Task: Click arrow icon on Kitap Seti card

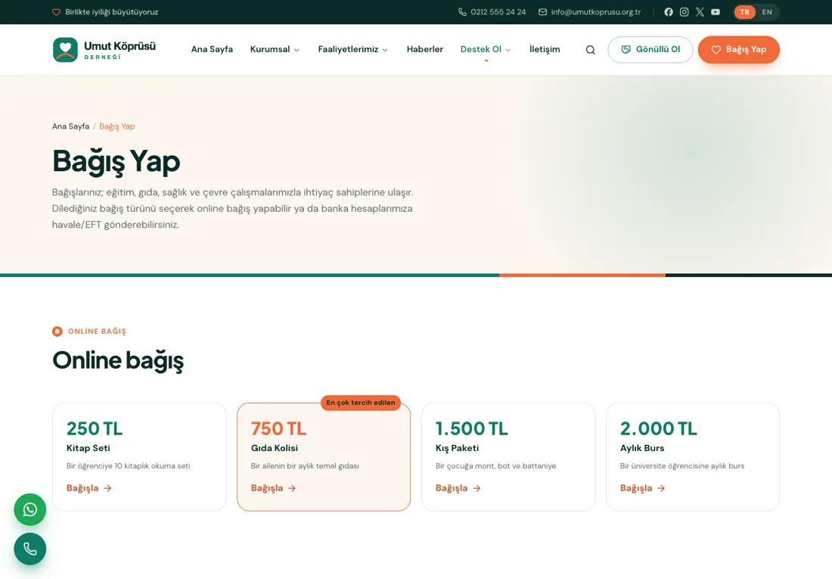Action: click(107, 488)
